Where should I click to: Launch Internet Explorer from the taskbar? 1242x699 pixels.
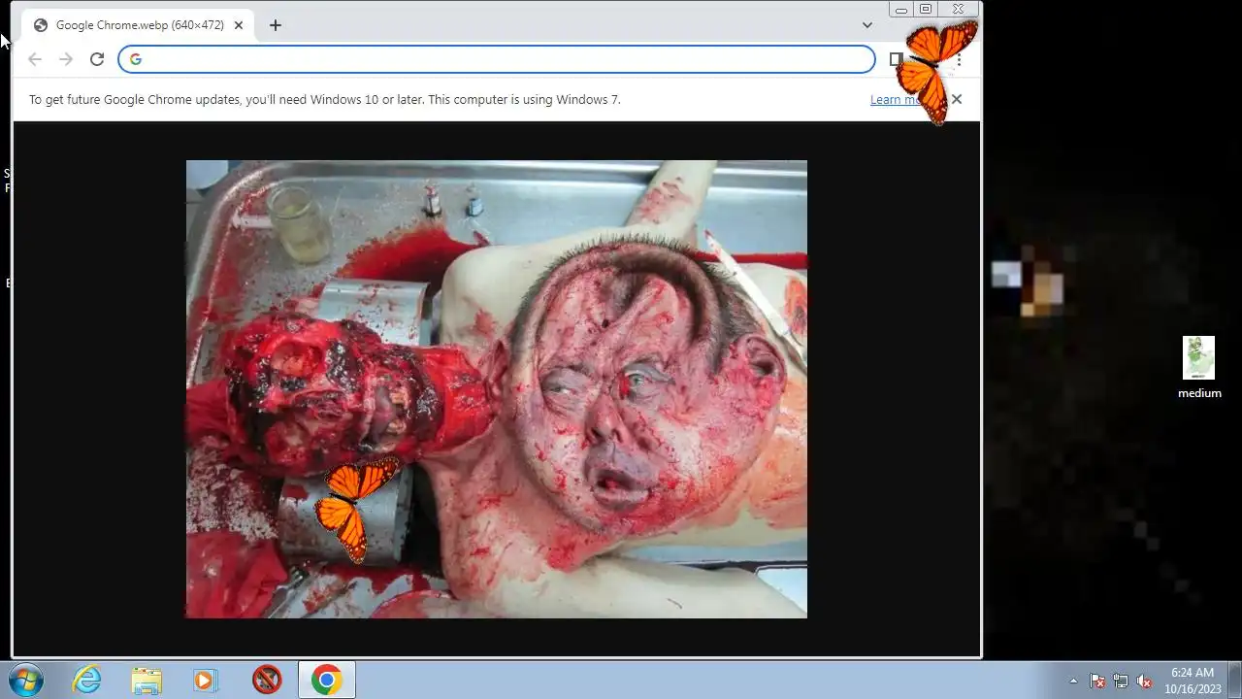[87, 680]
